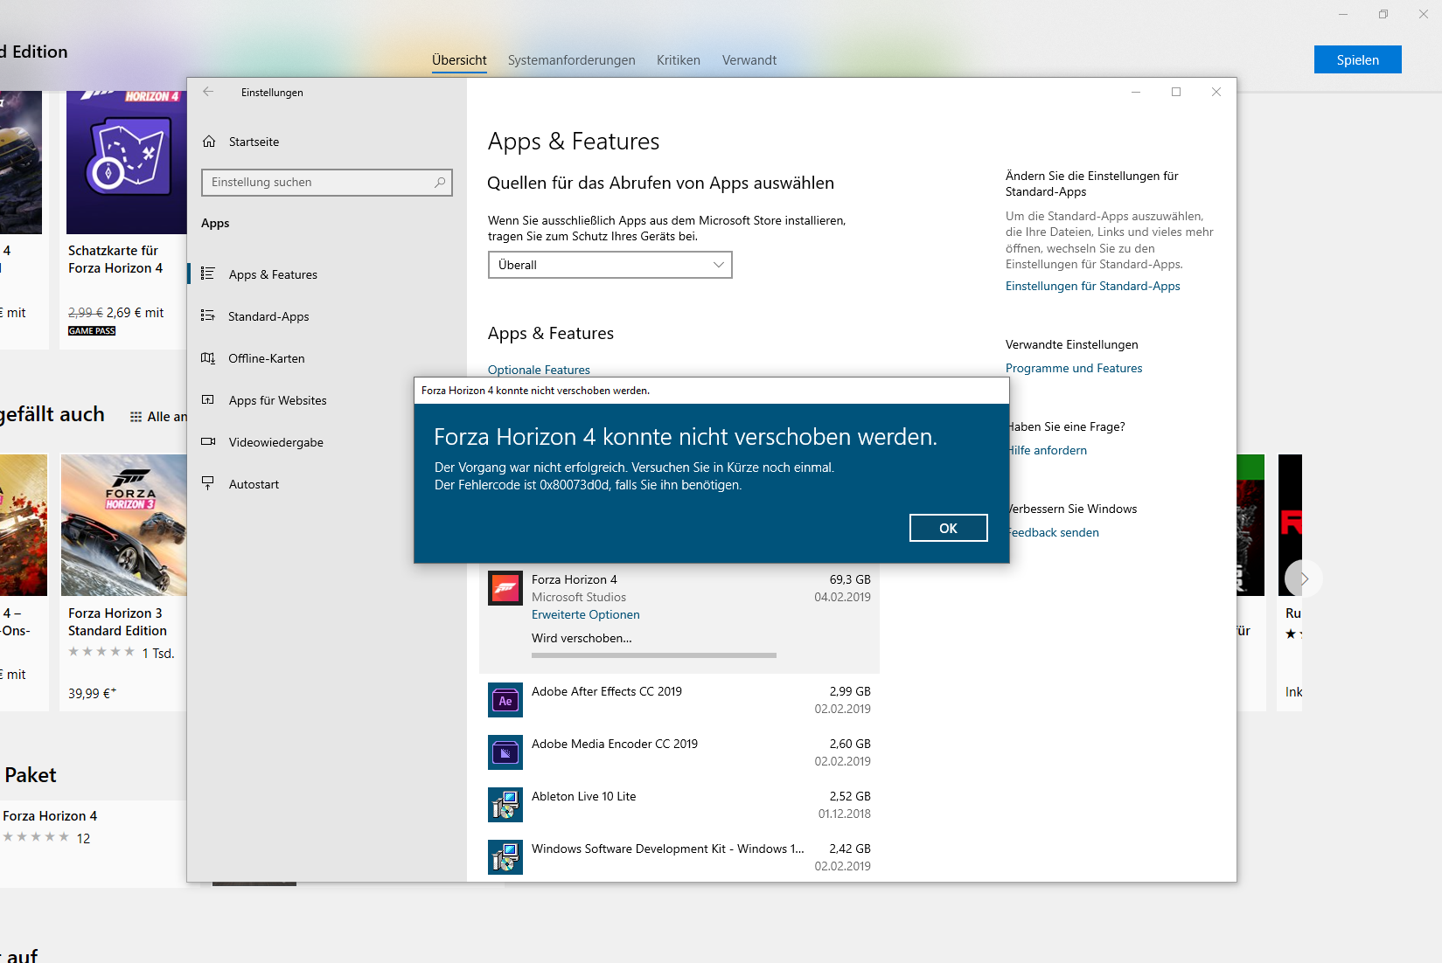Switch to Übersicht tab in Store

point(459,60)
